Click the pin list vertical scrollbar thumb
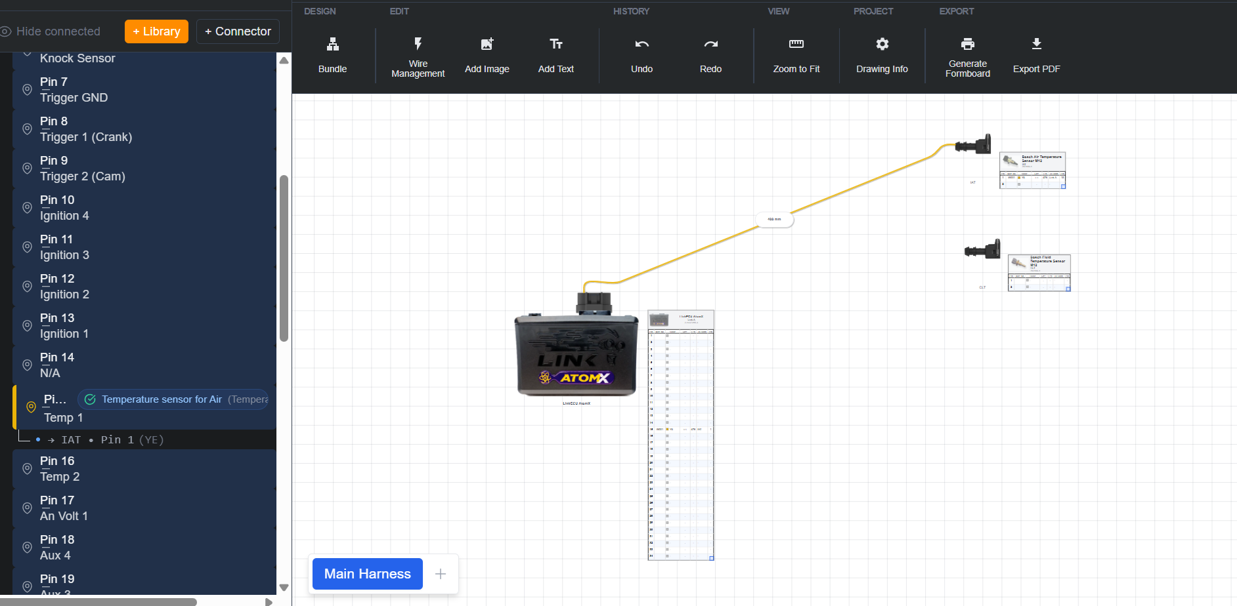This screenshot has height=606, width=1237. coord(284,258)
